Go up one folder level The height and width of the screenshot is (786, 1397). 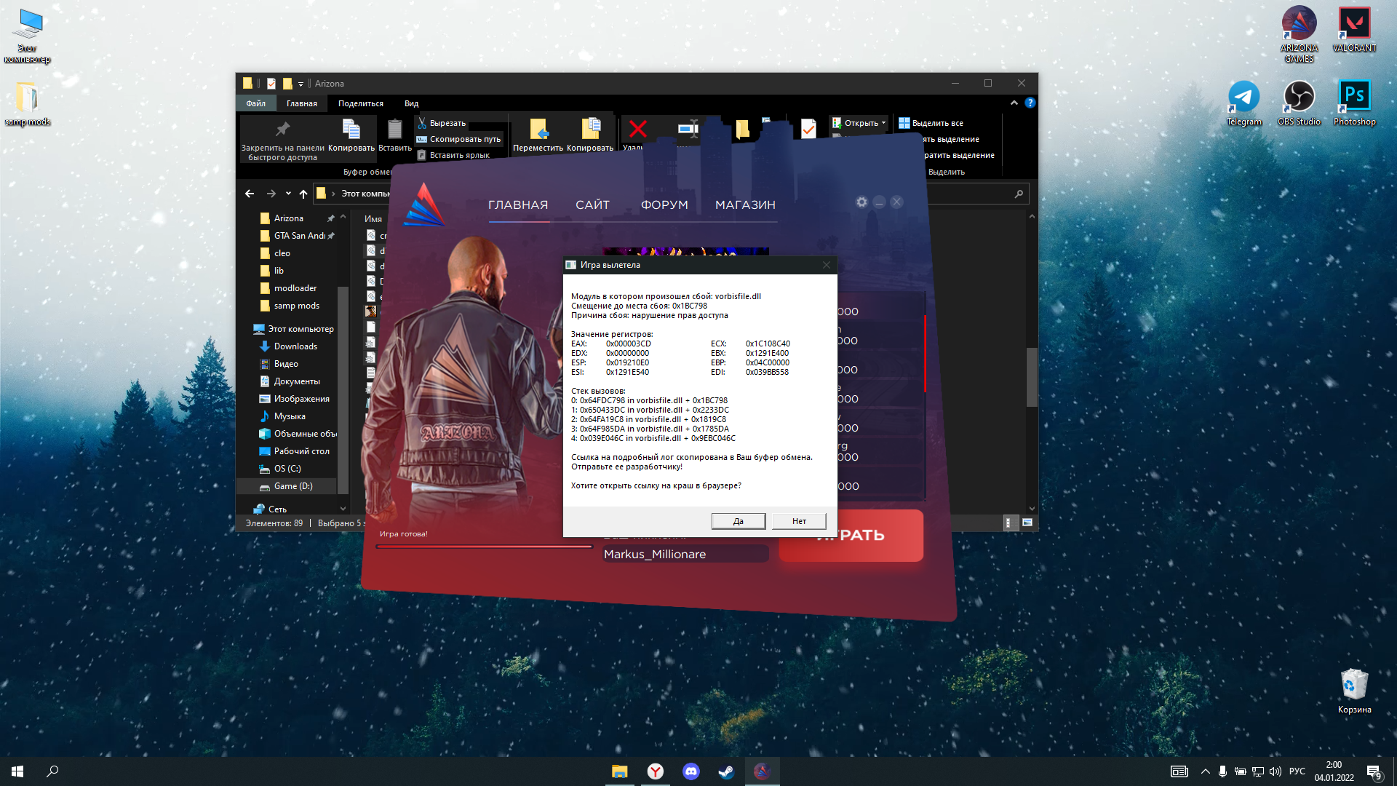point(303,194)
